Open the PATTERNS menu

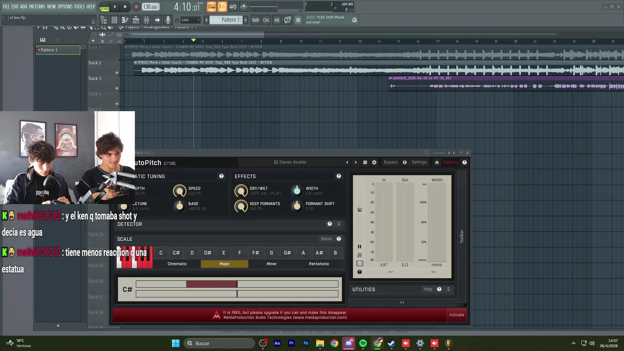37,6
